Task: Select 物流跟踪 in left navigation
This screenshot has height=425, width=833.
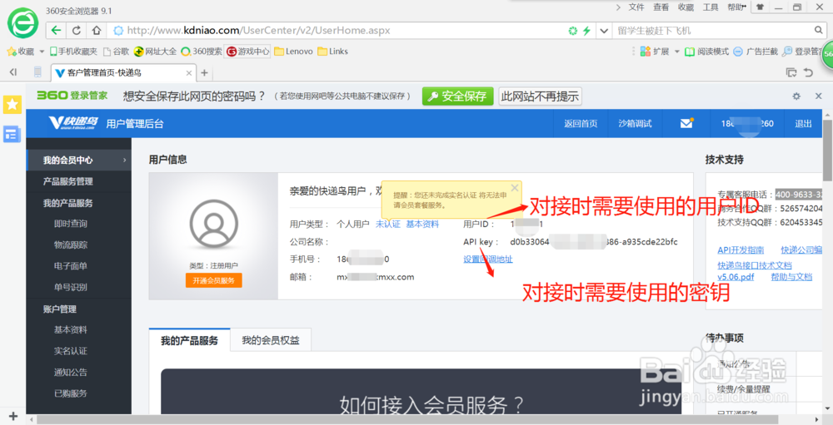Action: [71, 245]
